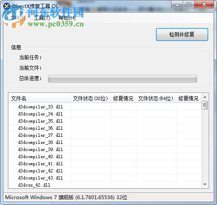
Task: Select the d3dcompiler_43.dll row
Action: (105, 178)
